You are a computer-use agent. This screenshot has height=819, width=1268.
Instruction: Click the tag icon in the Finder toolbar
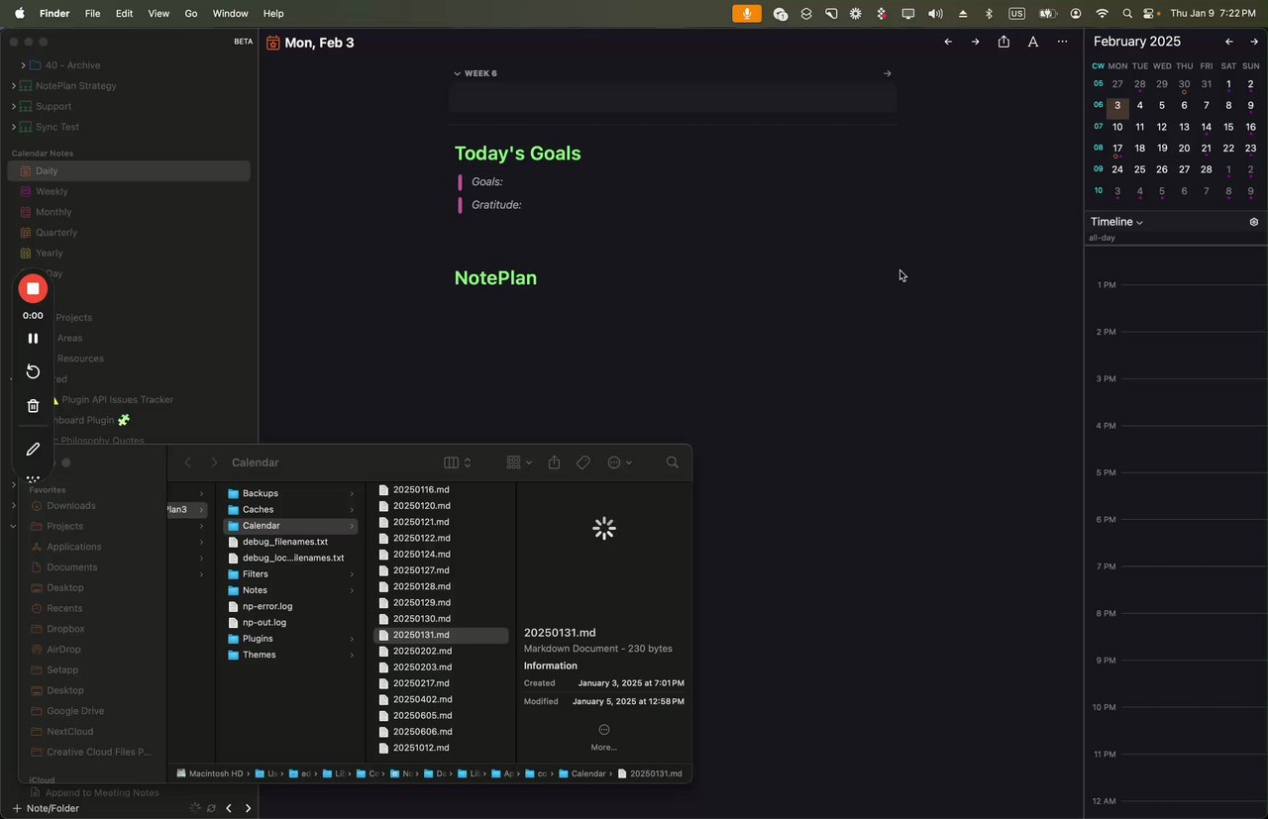(x=583, y=462)
